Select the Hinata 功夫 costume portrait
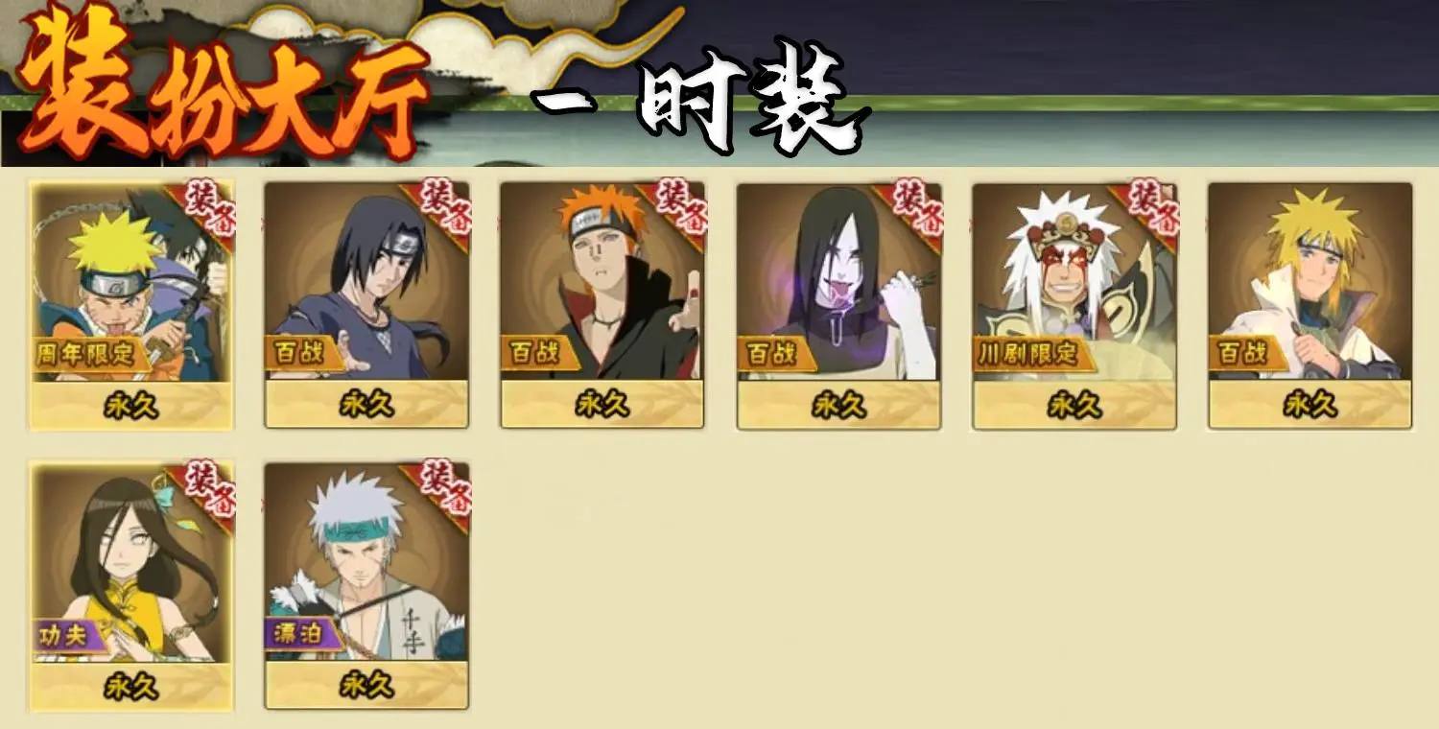The image size is (1439, 729). pyautogui.click(x=131, y=563)
